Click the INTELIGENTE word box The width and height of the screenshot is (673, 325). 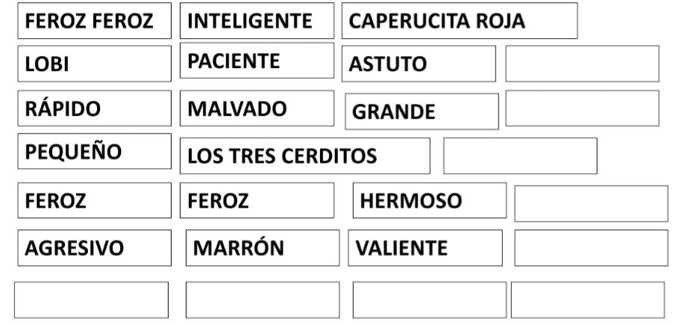click(x=257, y=21)
